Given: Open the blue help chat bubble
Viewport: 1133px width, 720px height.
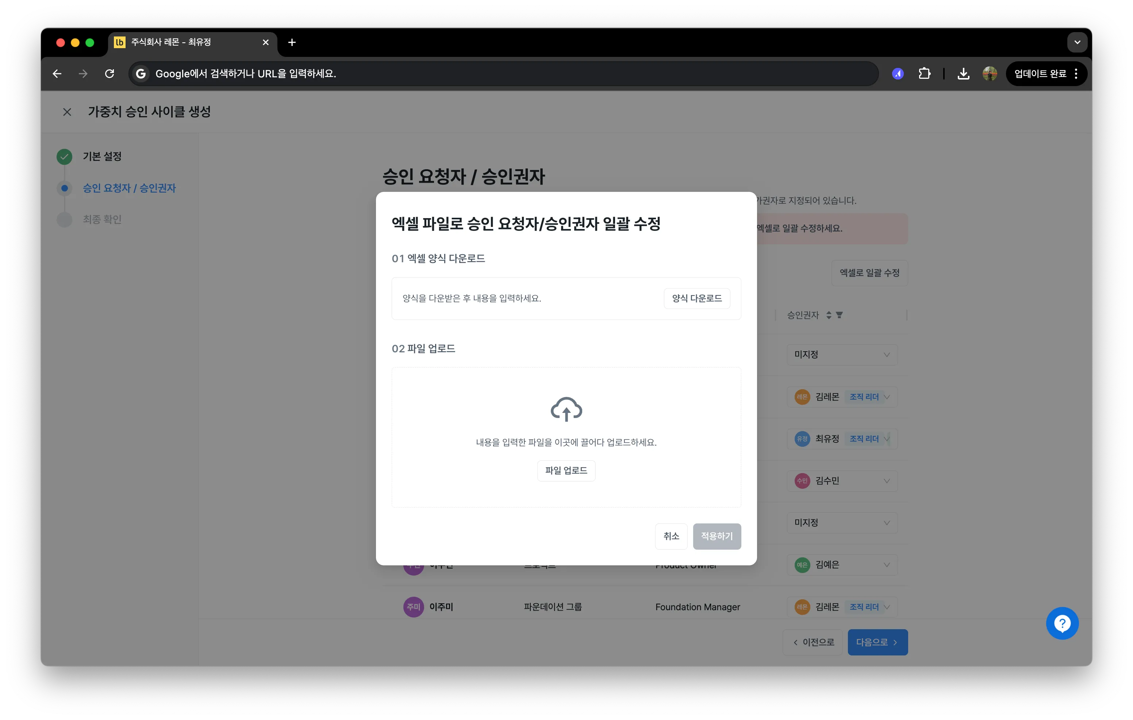Looking at the screenshot, I should 1062,623.
